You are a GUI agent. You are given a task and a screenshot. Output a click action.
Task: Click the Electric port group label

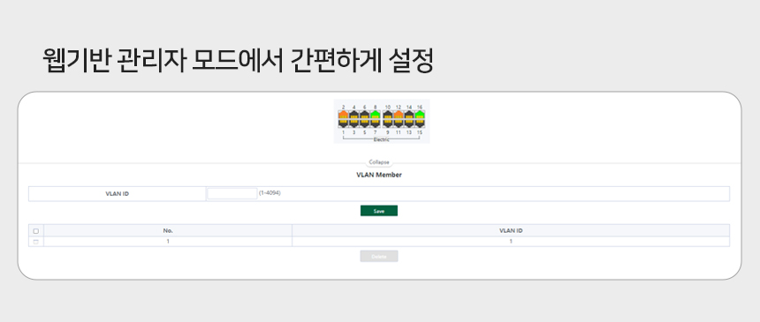pyautogui.click(x=382, y=140)
